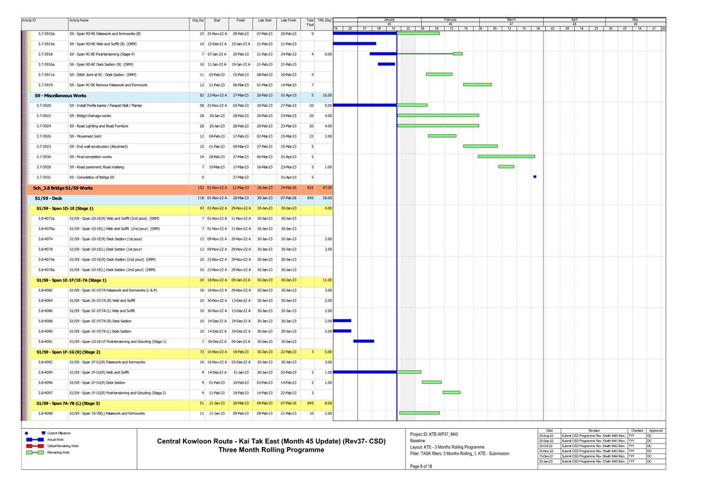Click the Late Finish column header
The height and width of the screenshot is (500, 706).
tap(288, 21)
